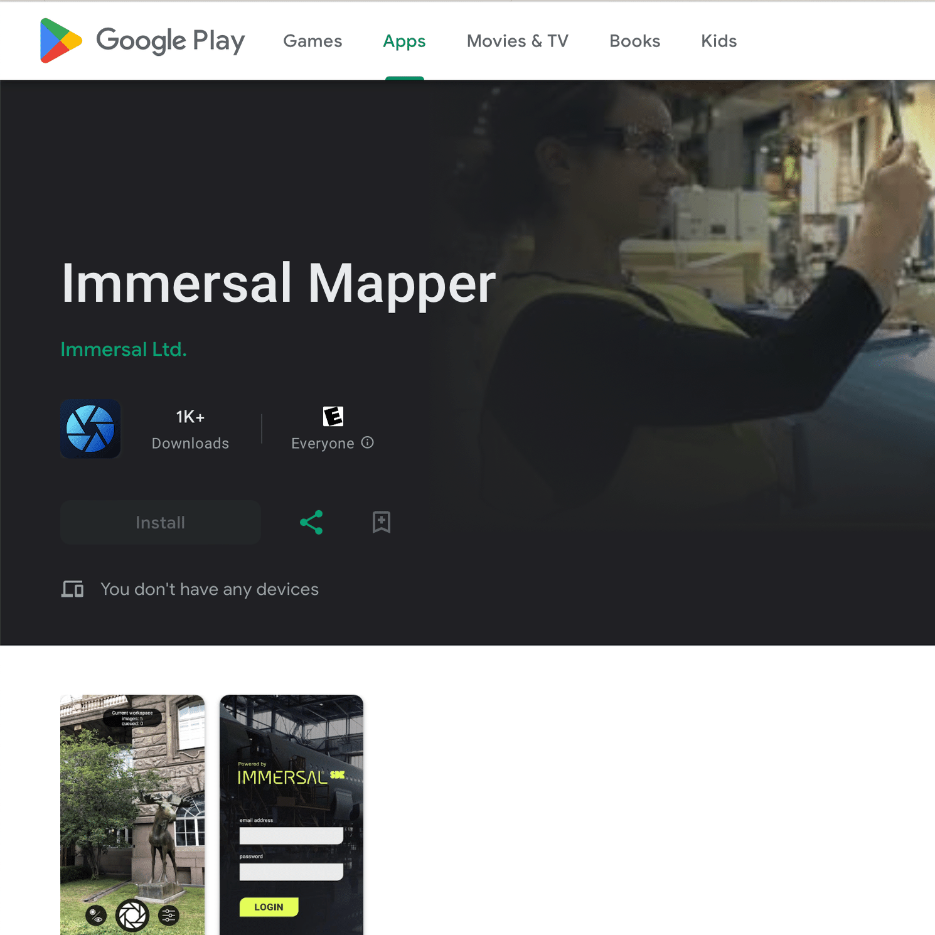The width and height of the screenshot is (935, 935).
Task: Click the Google Play logo
Action: click(x=142, y=41)
